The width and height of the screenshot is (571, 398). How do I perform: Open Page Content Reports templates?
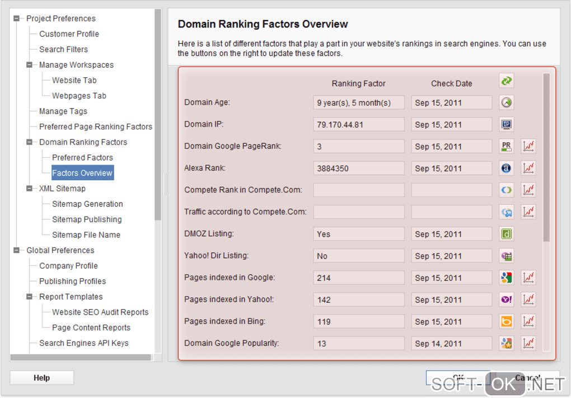[91, 327]
